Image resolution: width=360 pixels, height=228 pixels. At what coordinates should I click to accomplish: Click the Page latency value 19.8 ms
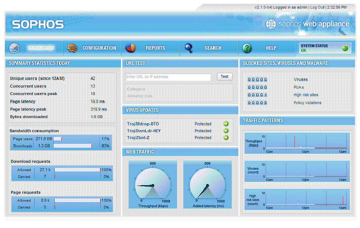pyautogui.click(x=98, y=102)
